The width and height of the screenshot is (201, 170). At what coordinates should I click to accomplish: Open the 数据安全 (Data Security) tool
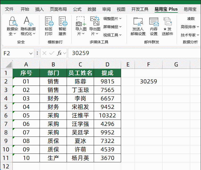click(12, 22)
